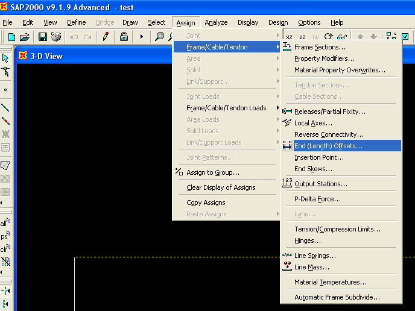Choose Frame Sections... in the submenu

(x=341, y=47)
